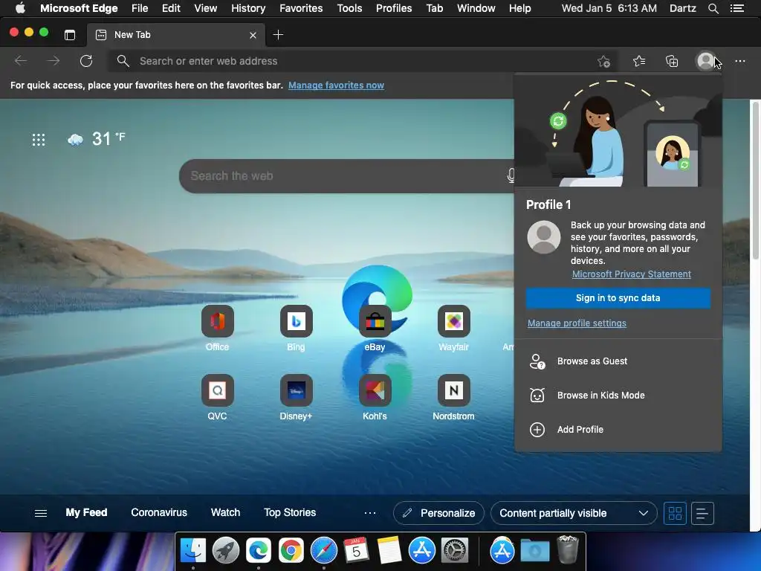Image resolution: width=761 pixels, height=571 pixels.
Task: Open Spotlight search in menu bar
Action: tap(713, 8)
